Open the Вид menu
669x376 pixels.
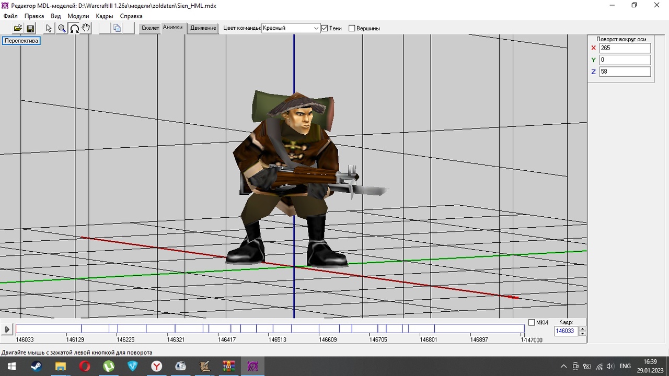(x=56, y=16)
